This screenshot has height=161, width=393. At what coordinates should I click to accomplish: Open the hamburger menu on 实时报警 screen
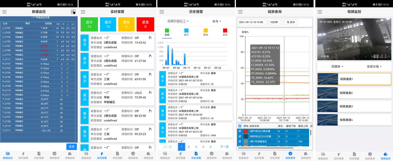(x=83, y=12)
